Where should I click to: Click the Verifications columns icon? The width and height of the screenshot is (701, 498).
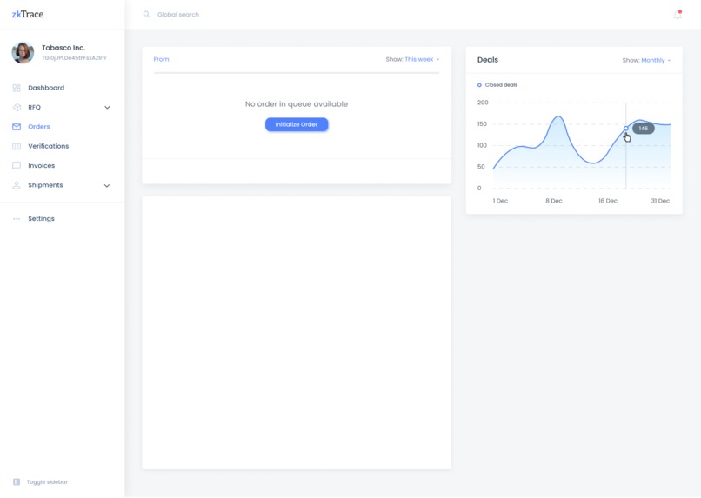[17, 146]
